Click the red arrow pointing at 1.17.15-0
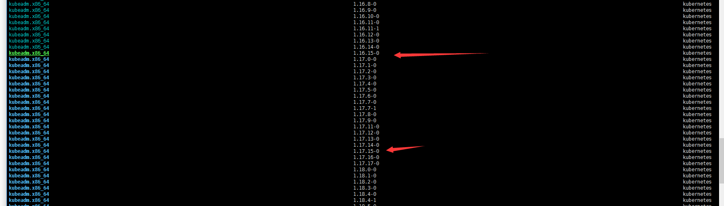The image size is (724, 206). coord(405,149)
